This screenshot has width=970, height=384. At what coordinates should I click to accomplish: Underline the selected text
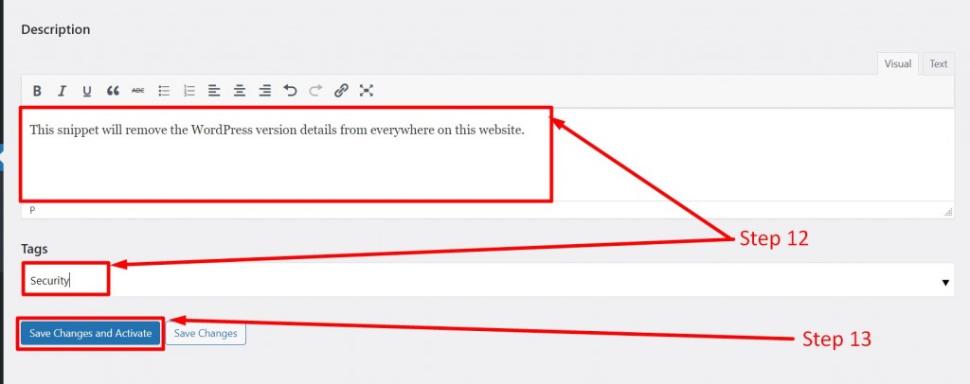click(x=87, y=91)
